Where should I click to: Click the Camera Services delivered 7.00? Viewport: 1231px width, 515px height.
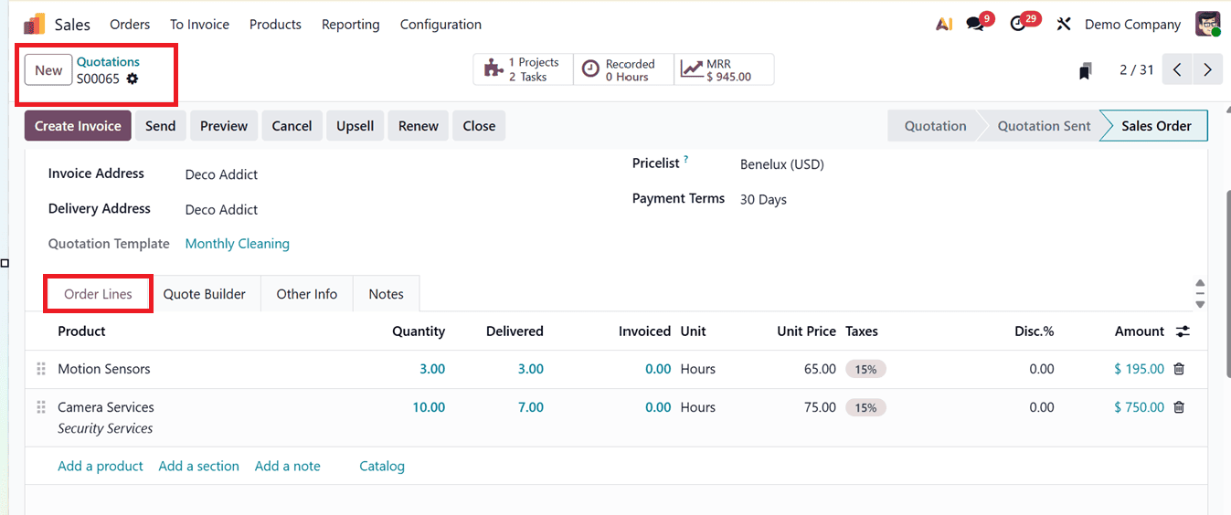(x=531, y=407)
